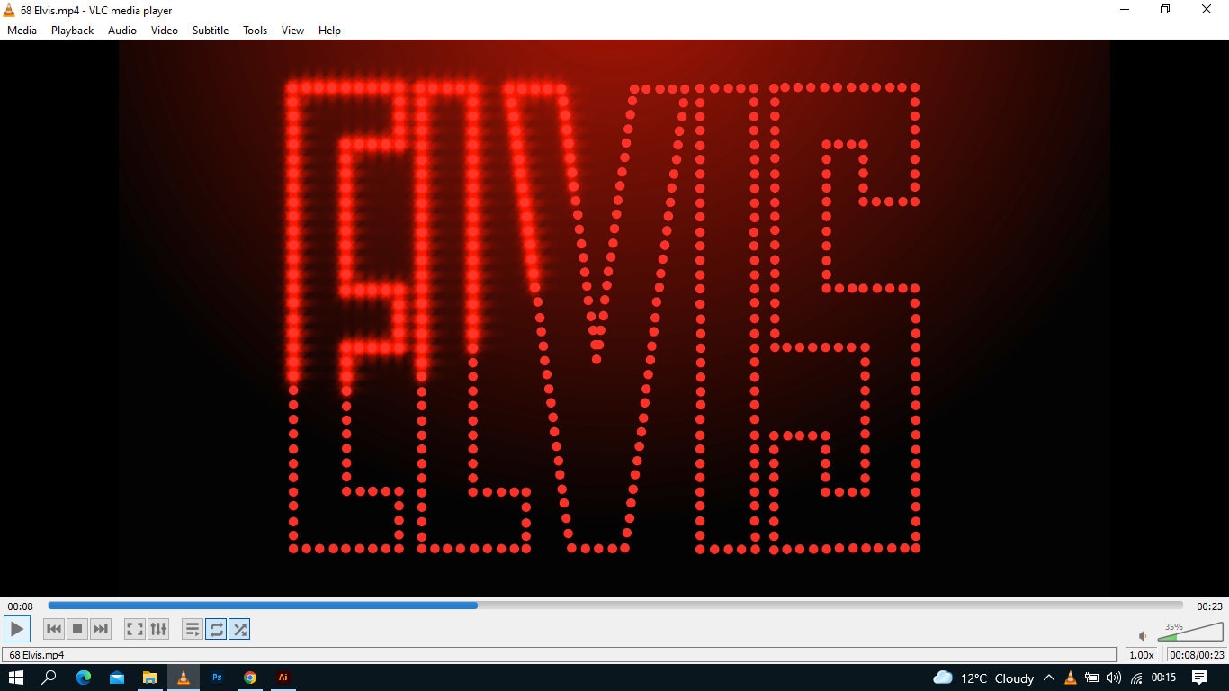1229x691 pixels.
Task: Toggle random shuffle playback
Action: [x=239, y=629]
